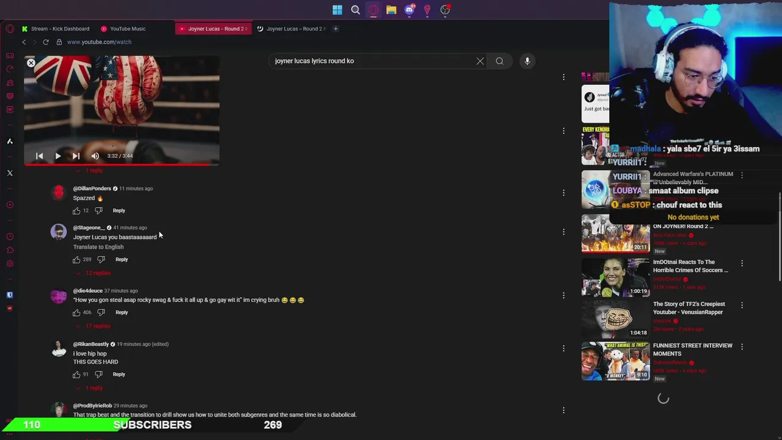The height and width of the screenshot is (440, 782).
Task: Open GX Corner gamepad sidebar icon
Action: tap(10, 56)
